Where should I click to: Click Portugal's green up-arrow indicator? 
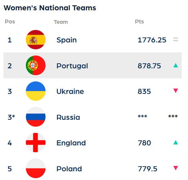(x=176, y=66)
